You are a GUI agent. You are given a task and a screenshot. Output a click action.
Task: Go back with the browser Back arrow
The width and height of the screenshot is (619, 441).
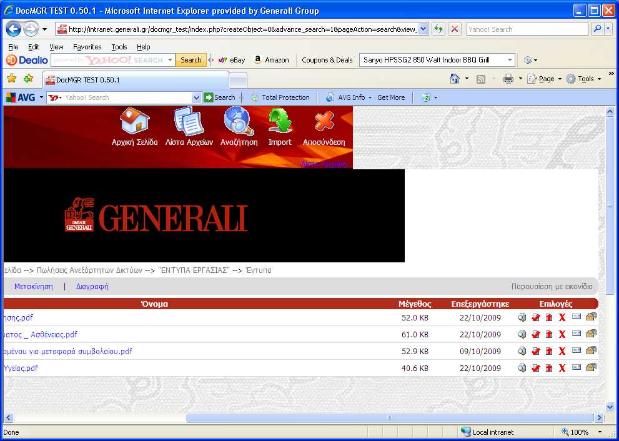click(13, 29)
